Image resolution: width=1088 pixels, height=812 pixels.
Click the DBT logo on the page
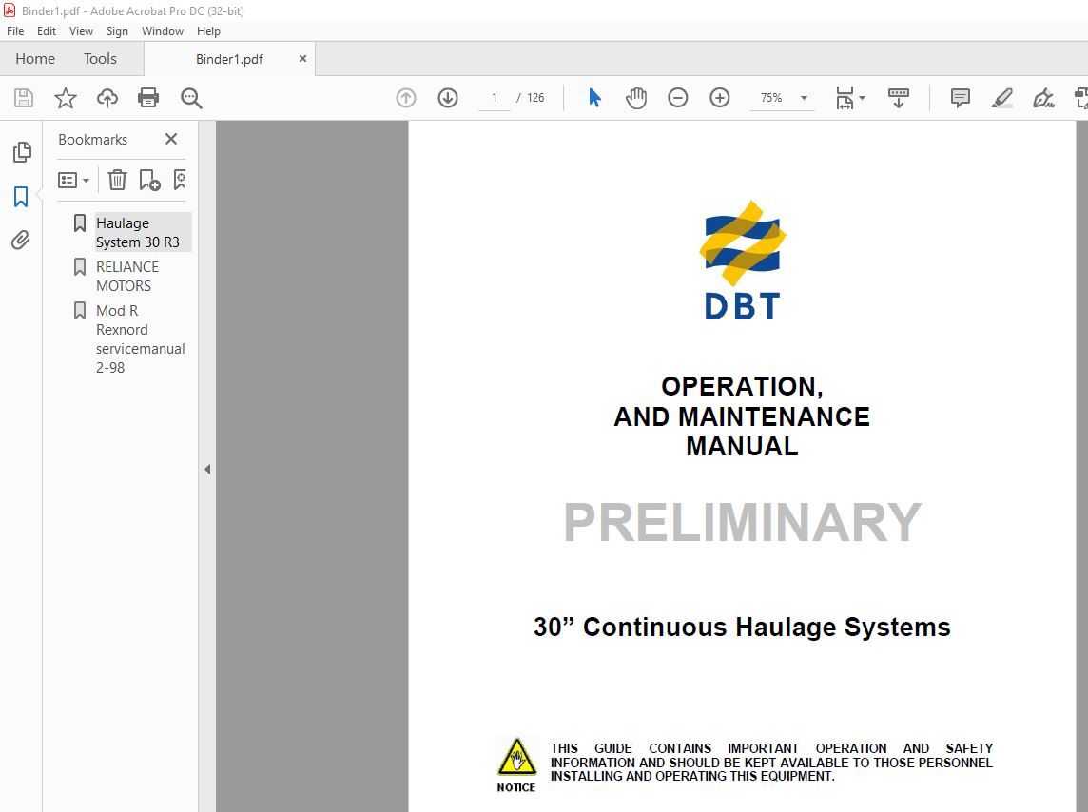pyautogui.click(x=743, y=260)
